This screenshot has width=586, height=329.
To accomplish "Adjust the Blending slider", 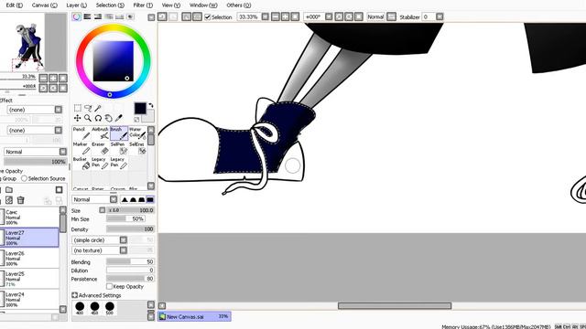I will pos(130,262).
